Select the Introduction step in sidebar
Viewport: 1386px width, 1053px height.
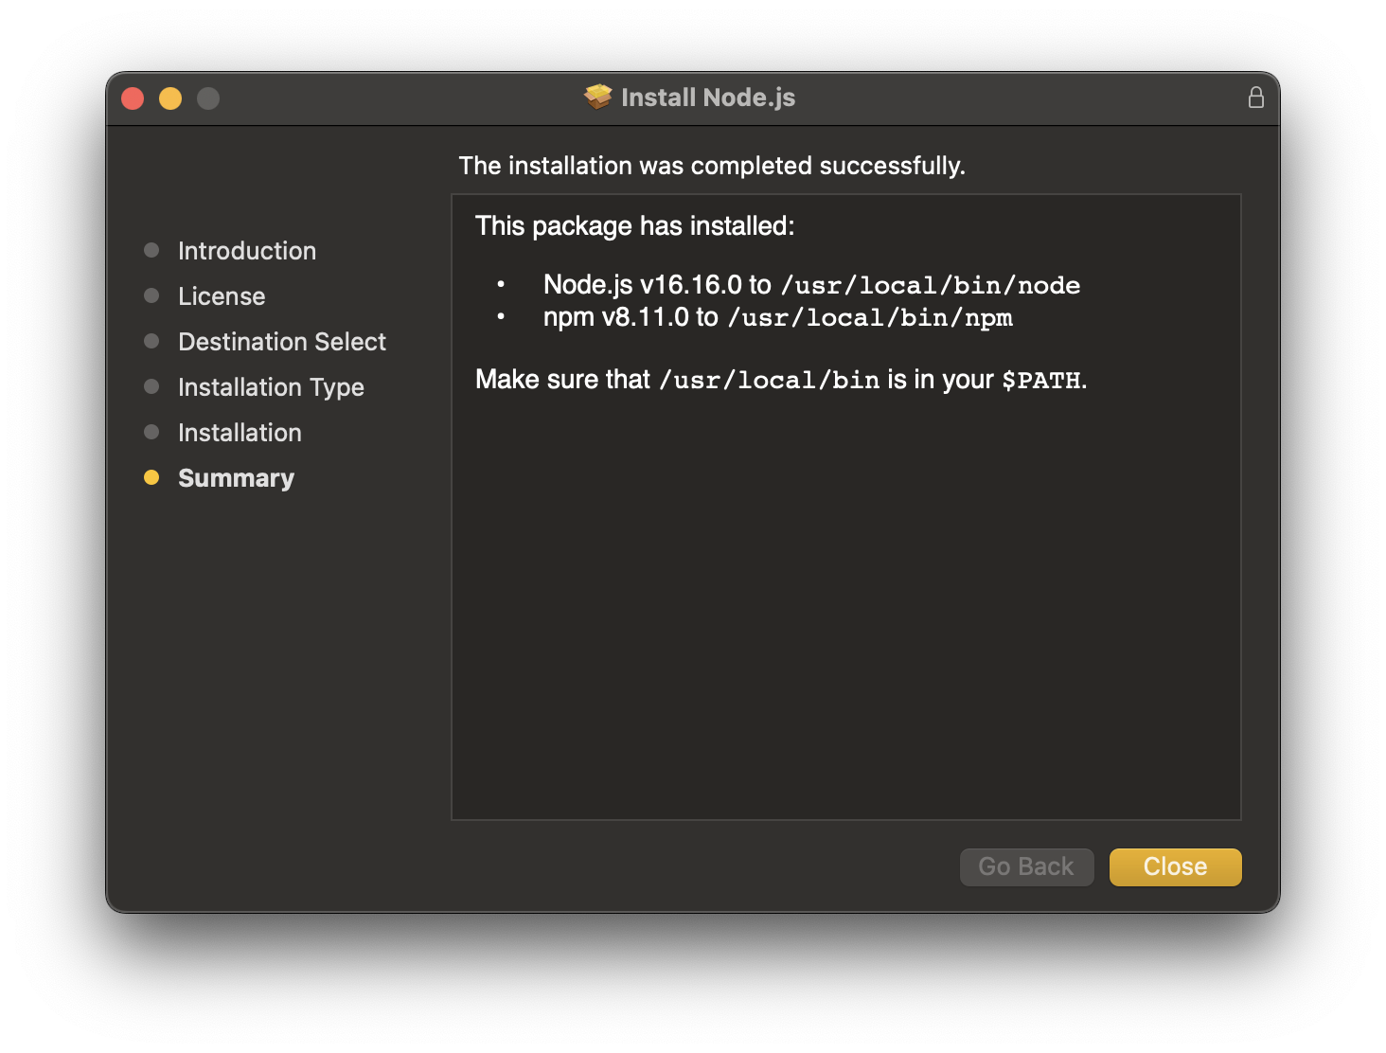[x=247, y=251]
